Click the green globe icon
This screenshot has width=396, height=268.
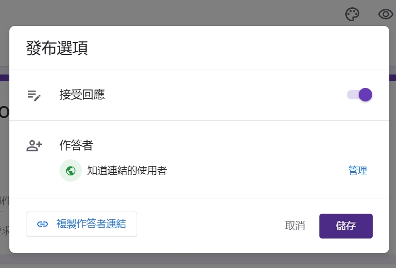click(71, 171)
